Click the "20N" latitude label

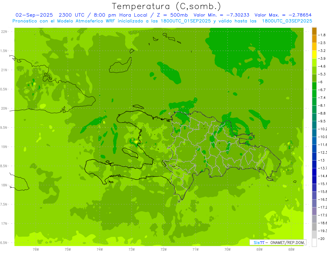point(4,108)
